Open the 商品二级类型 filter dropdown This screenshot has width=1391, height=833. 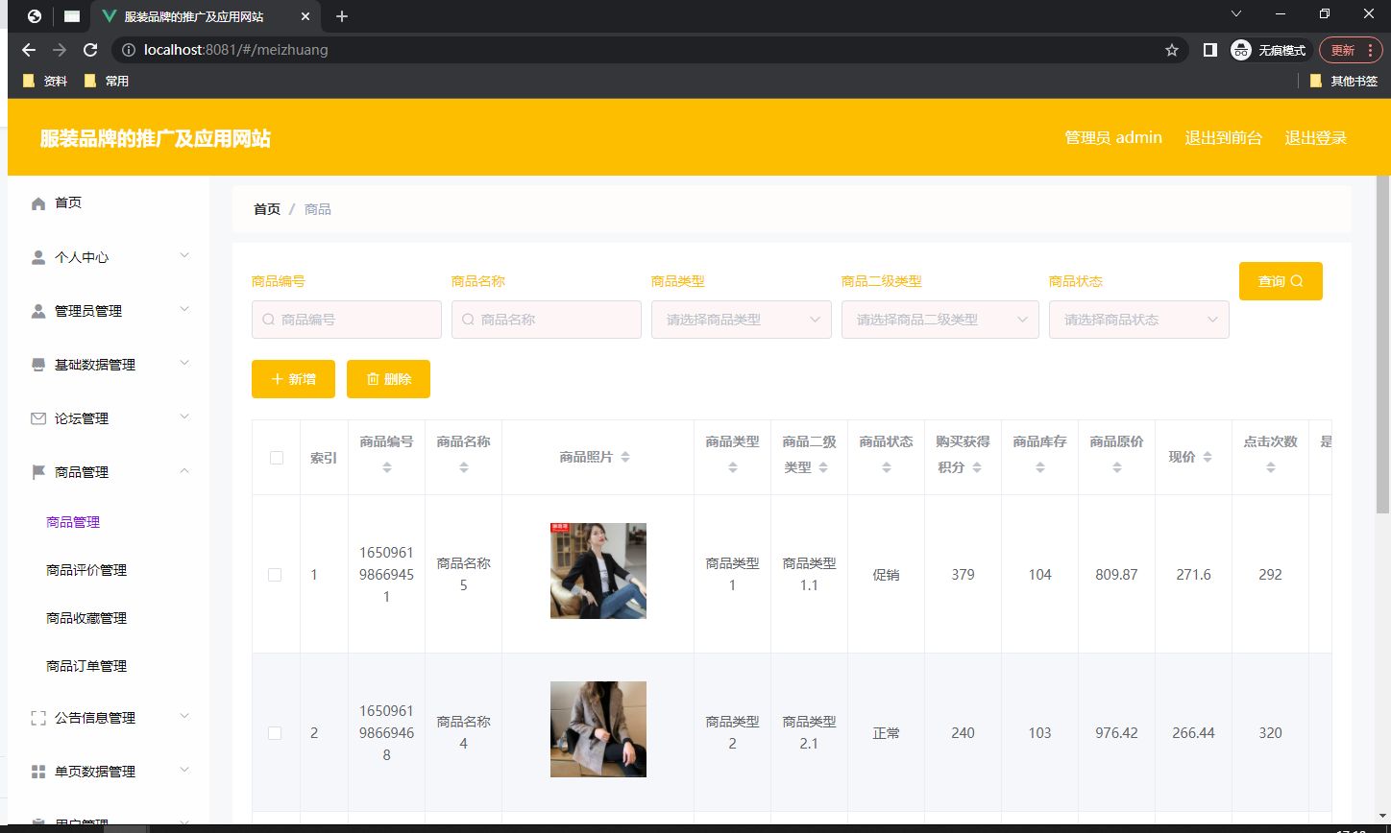click(940, 320)
